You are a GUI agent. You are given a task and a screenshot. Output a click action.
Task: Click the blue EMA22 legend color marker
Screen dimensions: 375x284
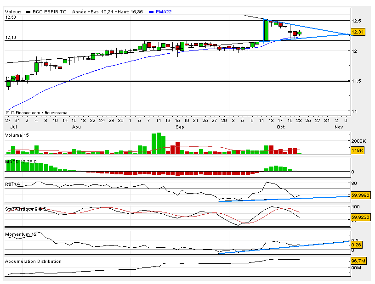pyautogui.click(x=151, y=12)
